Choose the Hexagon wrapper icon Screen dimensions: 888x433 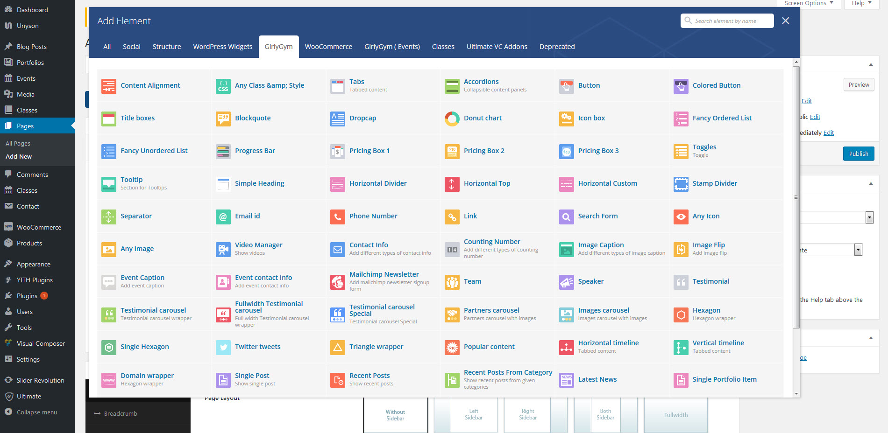pos(681,314)
